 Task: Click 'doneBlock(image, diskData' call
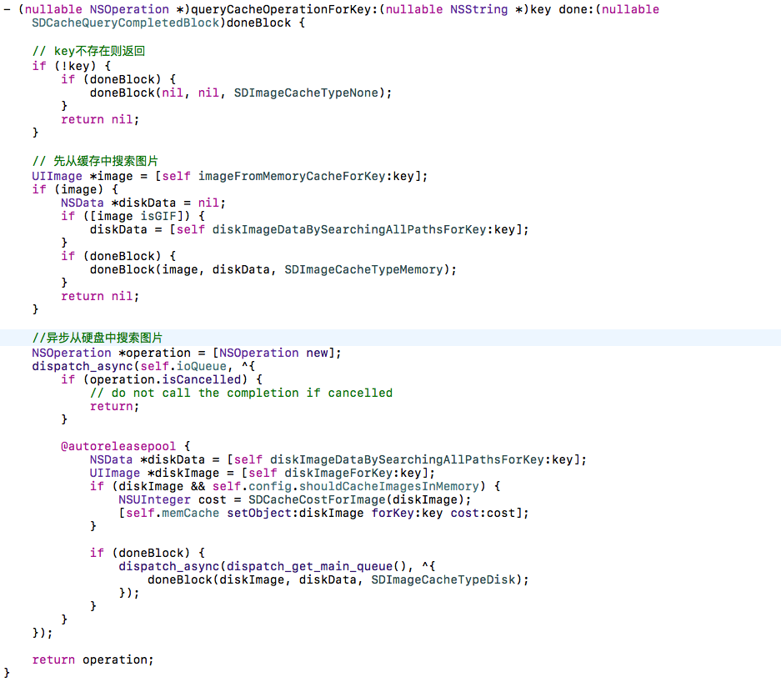pos(180,269)
